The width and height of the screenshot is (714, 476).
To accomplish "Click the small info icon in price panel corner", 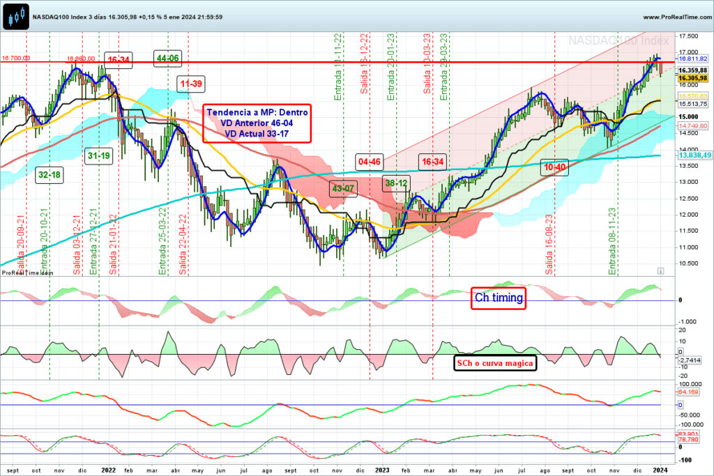I will click(x=661, y=271).
